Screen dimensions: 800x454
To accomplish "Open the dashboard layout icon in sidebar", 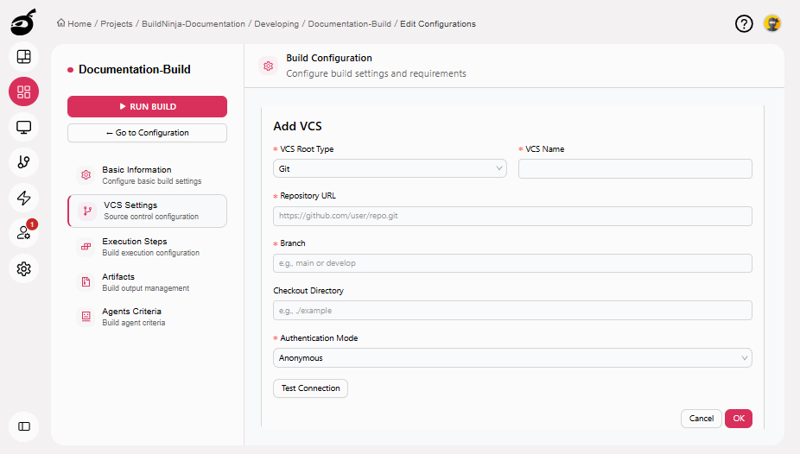I will pyautogui.click(x=24, y=57).
